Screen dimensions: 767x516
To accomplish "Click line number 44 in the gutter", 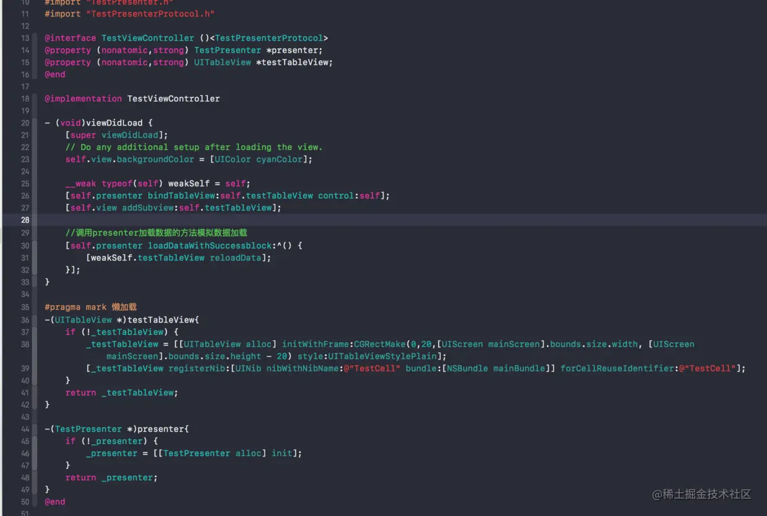I will pyautogui.click(x=25, y=429).
